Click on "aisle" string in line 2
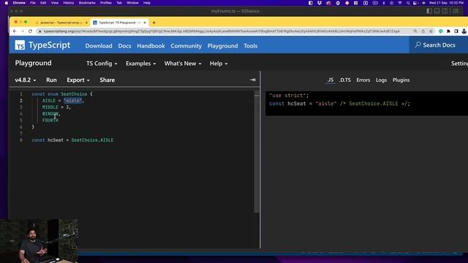Viewport: 468px width, 263px height. [73, 101]
